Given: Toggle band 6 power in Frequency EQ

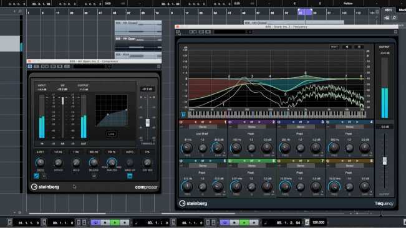Looking at the screenshot, I should point(230,161).
